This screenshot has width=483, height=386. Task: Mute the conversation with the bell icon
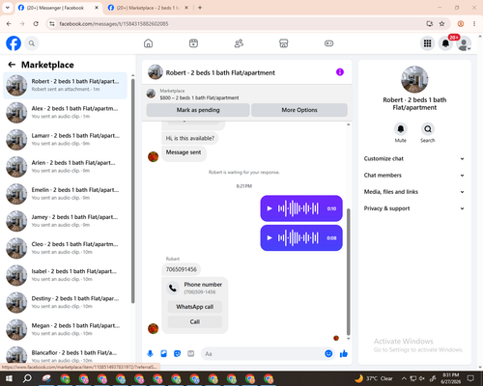click(401, 129)
